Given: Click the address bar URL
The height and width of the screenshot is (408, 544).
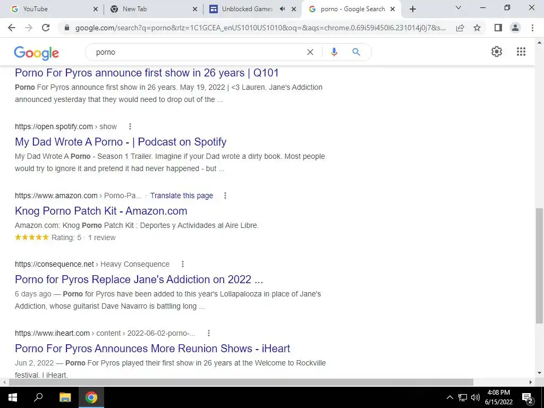Looking at the screenshot, I should 260,28.
